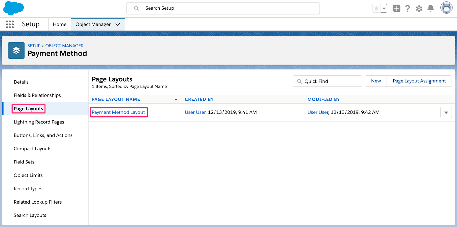Follow the OBJECT MANAGER breadcrumb link

(x=65, y=46)
